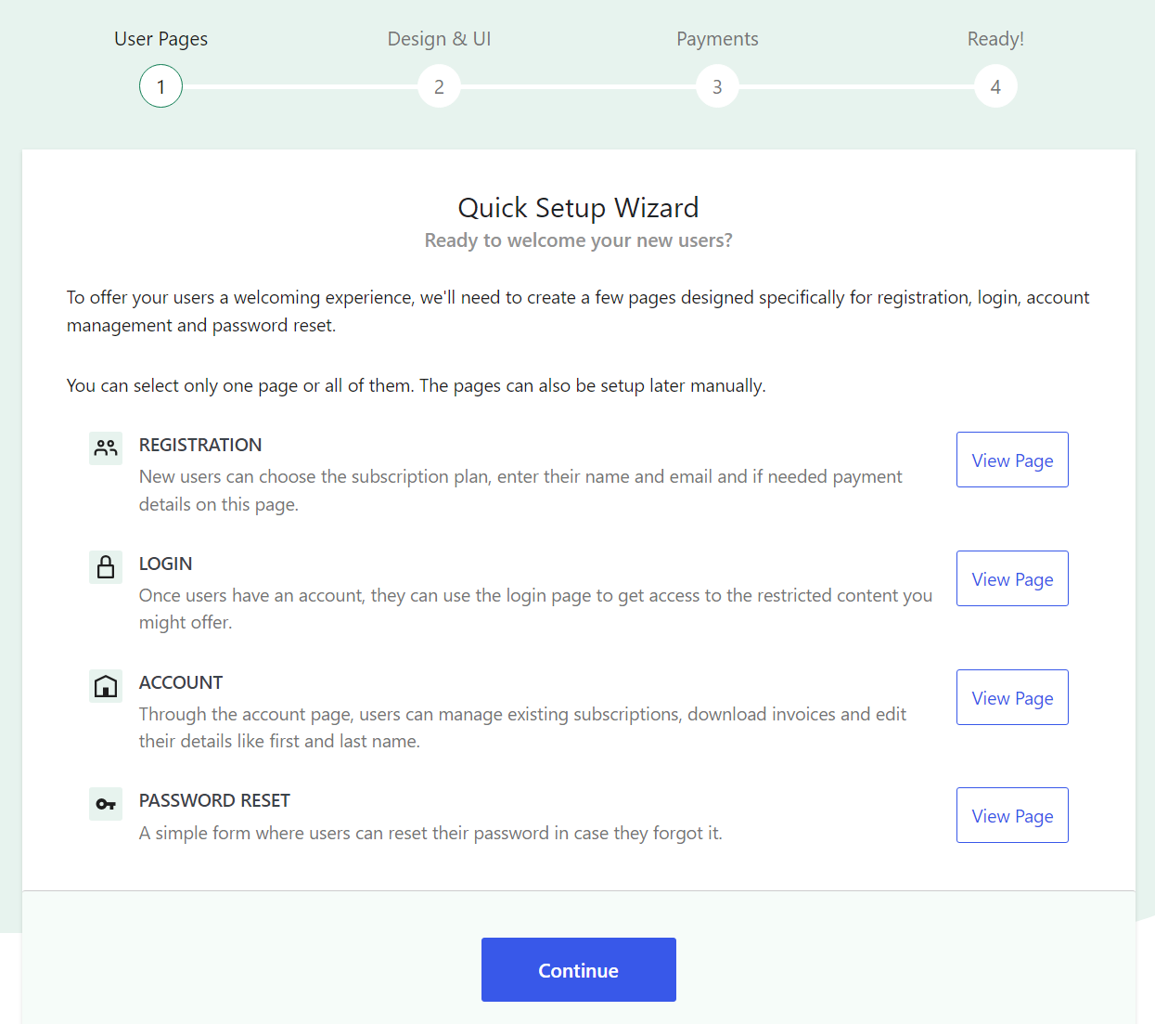View Page for Registration

1012,460
